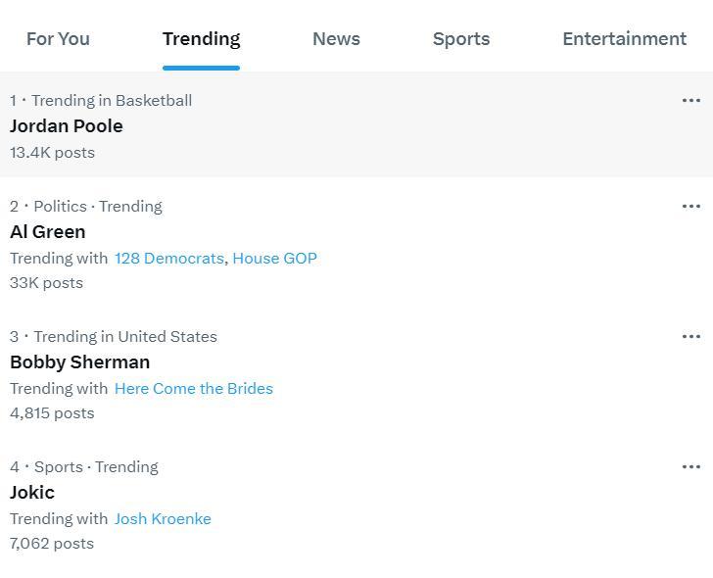713x578 pixels.
Task: Switch to the Entertainment tab
Action: tap(624, 39)
